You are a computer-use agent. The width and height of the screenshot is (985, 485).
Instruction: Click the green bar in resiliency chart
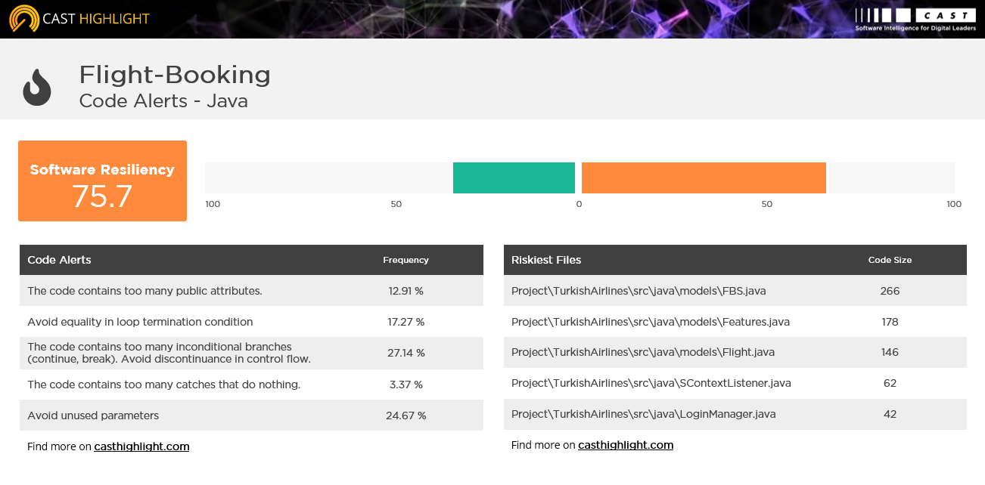(514, 178)
